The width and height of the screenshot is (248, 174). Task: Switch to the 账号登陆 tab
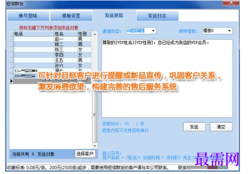[28, 16]
